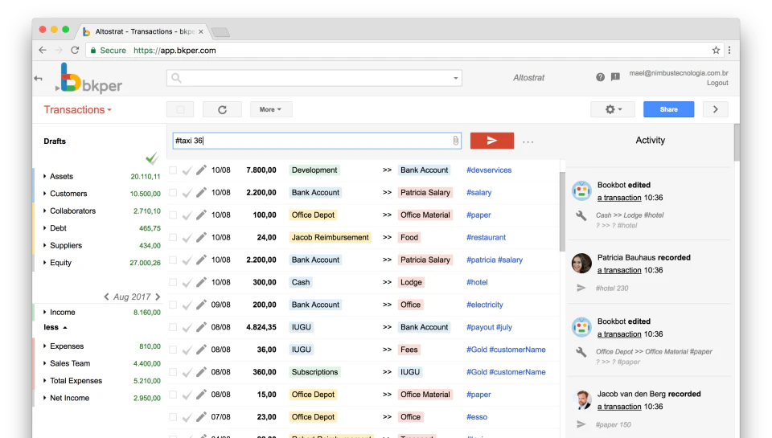Open the feedback speech bubble icon
Screen dimensions: 772x438
pyautogui.click(x=615, y=77)
